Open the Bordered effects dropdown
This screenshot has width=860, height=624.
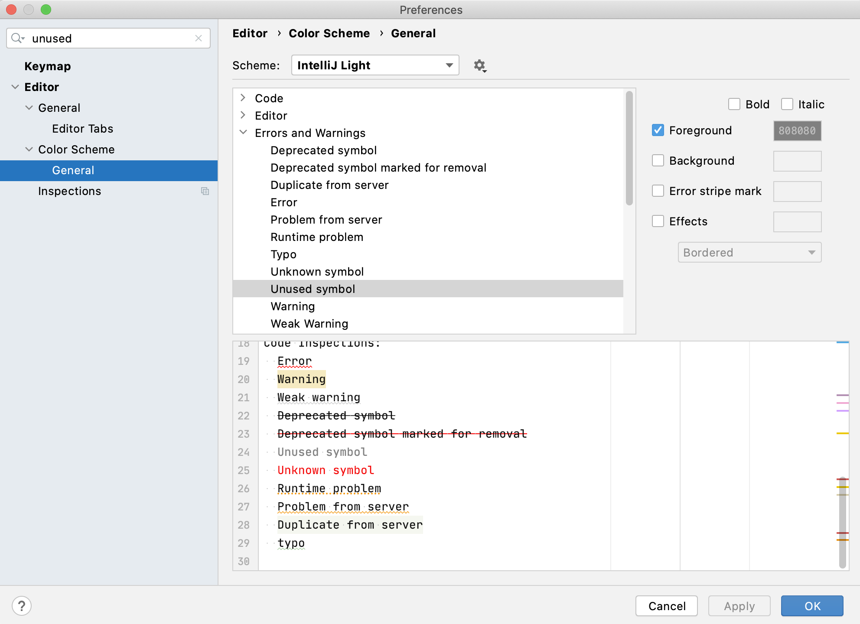coord(749,252)
